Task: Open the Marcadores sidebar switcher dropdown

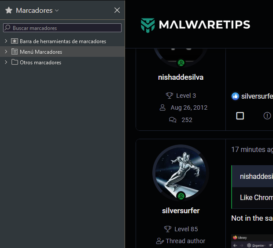Action: [x=57, y=11]
